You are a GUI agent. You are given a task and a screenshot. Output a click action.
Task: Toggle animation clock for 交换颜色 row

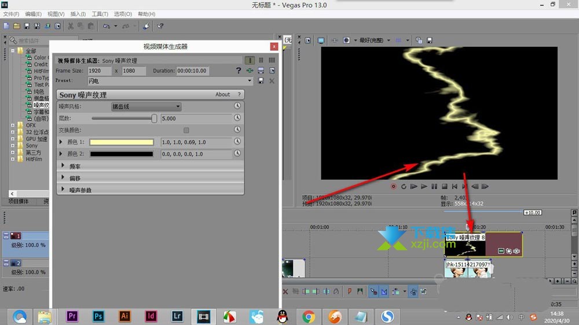[x=237, y=130]
